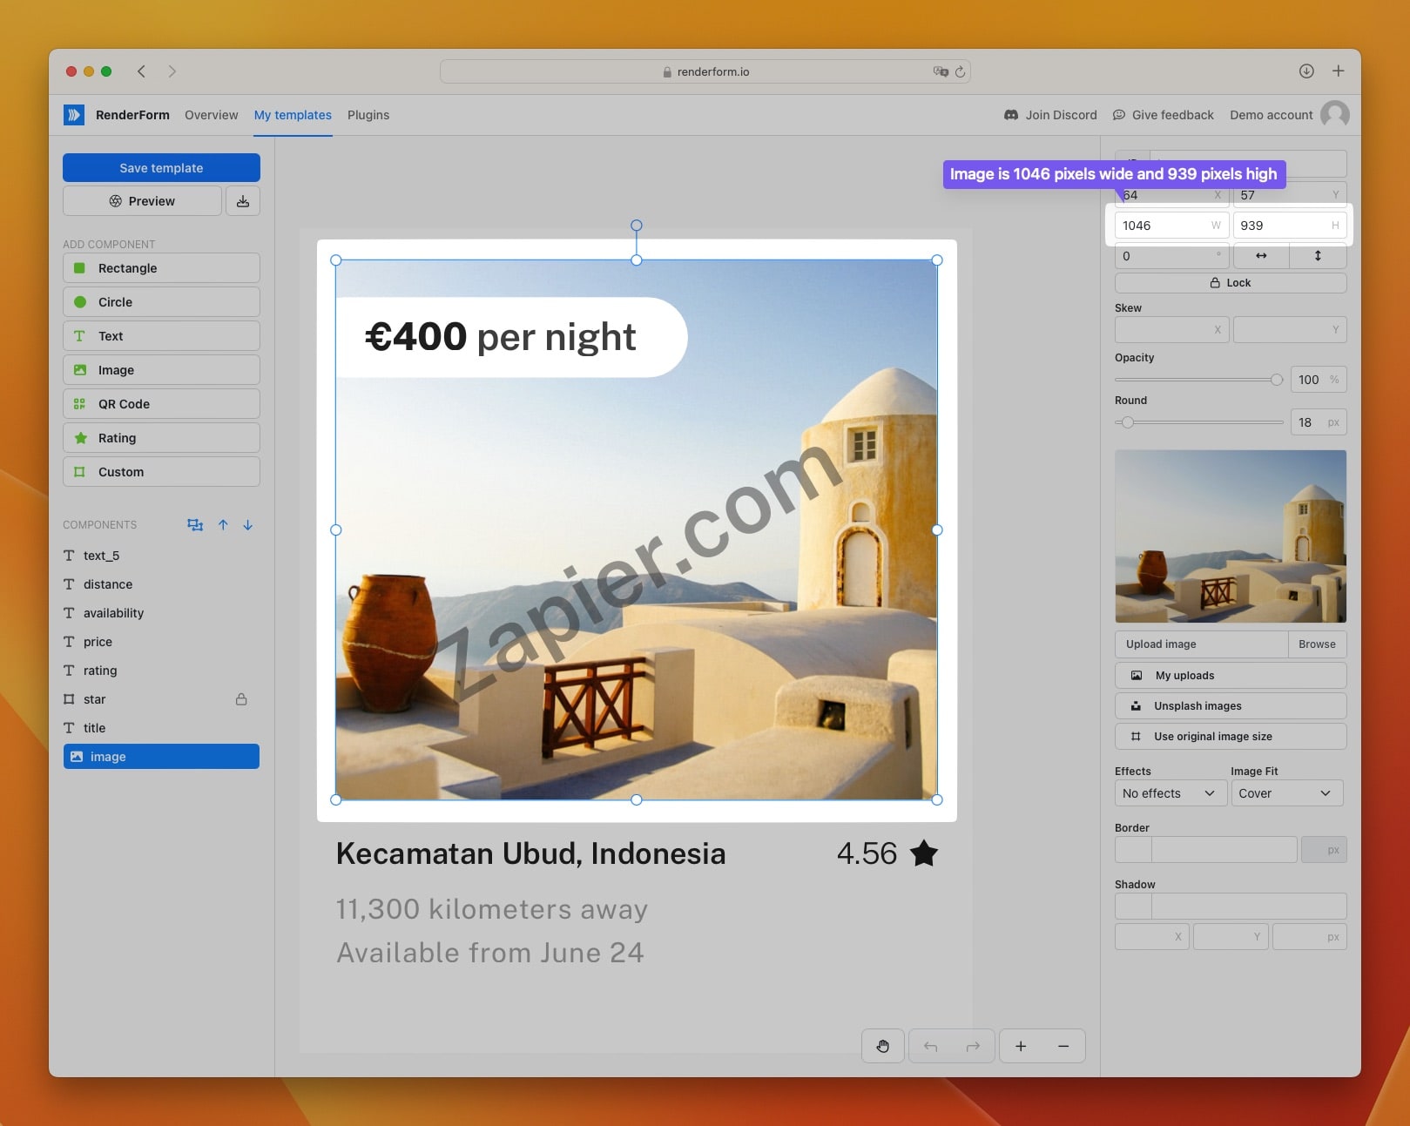This screenshot has height=1126, width=1410.
Task: Click the Skew Y input field
Action: pyautogui.click(x=1290, y=329)
